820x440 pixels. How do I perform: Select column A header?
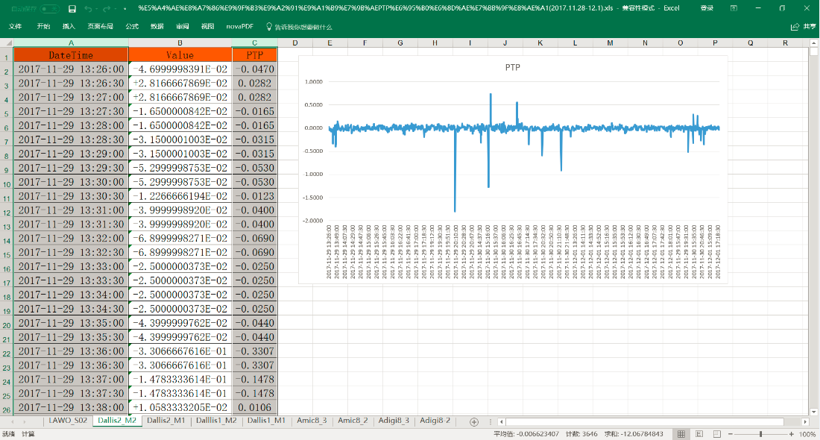click(x=71, y=43)
